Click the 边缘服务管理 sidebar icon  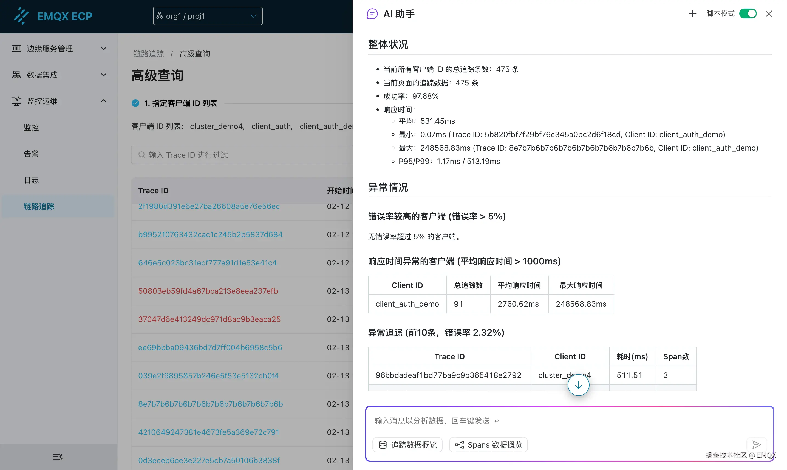point(16,49)
